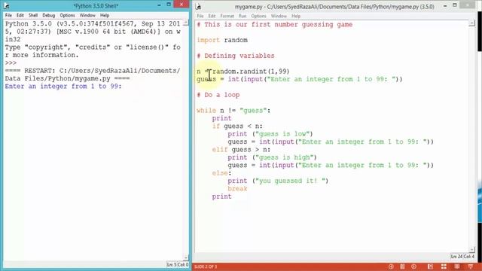This screenshot has height=271, width=482.
Task: Click the '# Do a loop' comment
Action: click(218, 95)
